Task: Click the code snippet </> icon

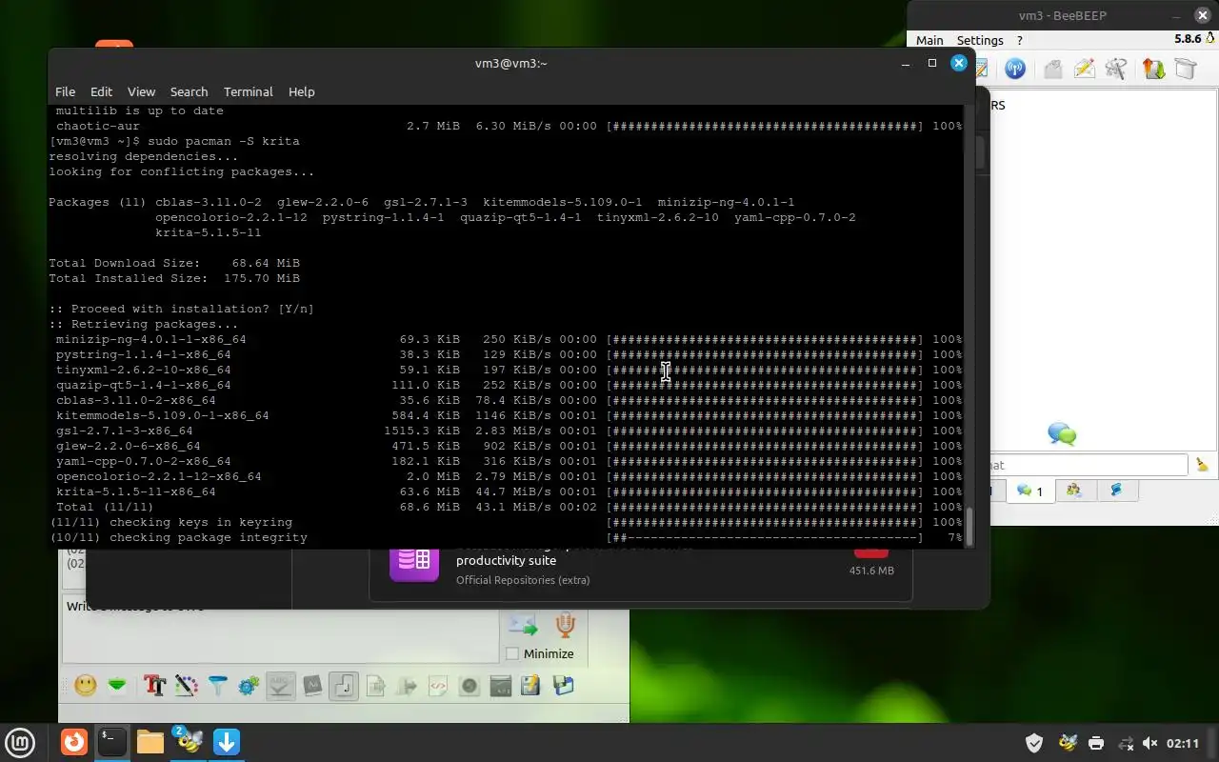Action: coord(438,685)
